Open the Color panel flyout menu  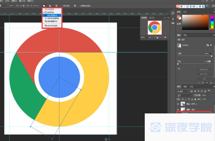tap(214, 12)
